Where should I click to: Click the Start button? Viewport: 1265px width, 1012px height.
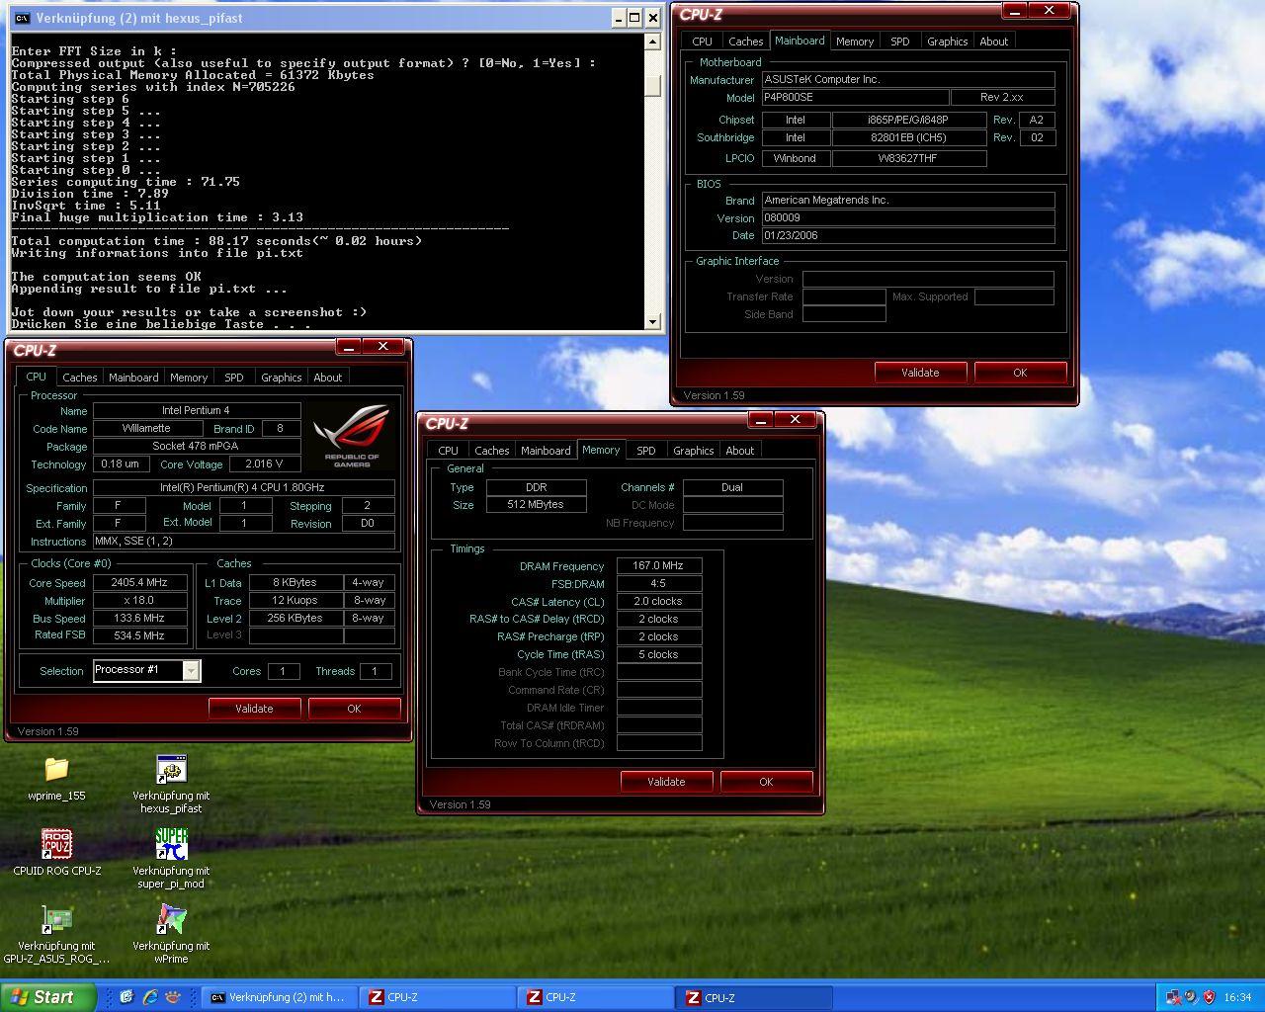(x=47, y=997)
